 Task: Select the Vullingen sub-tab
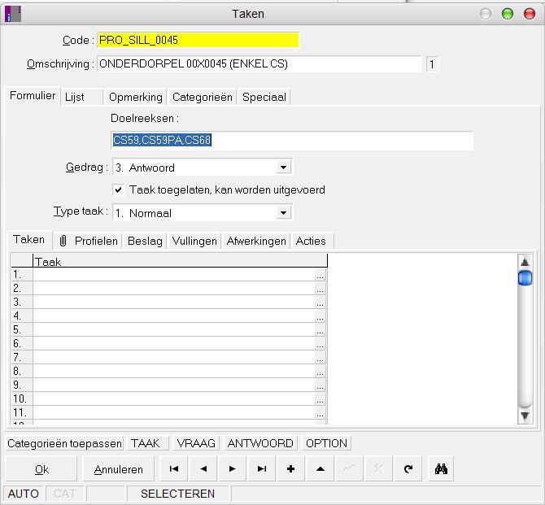[x=194, y=241]
